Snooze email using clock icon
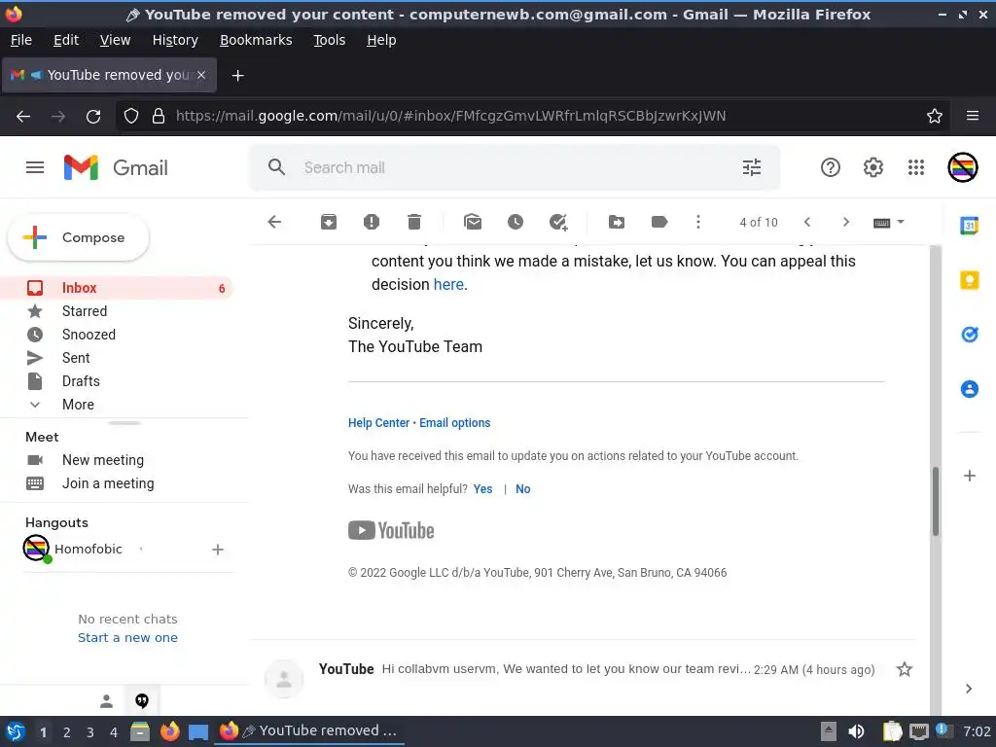Image resolution: width=996 pixels, height=747 pixels. point(516,222)
